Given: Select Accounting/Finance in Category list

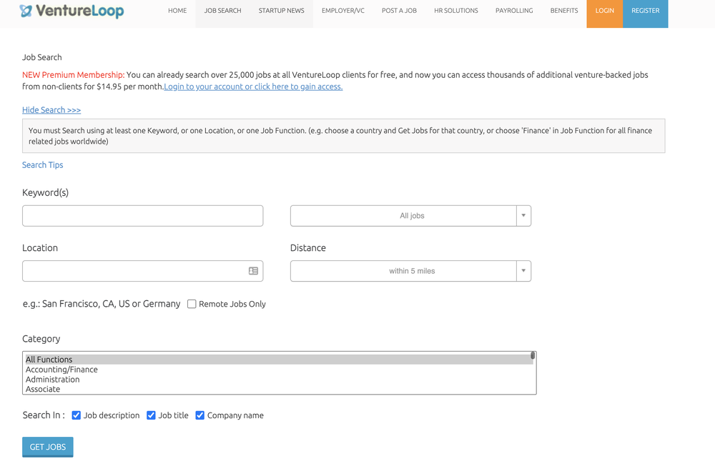Looking at the screenshot, I should click(x=61, y=370).
